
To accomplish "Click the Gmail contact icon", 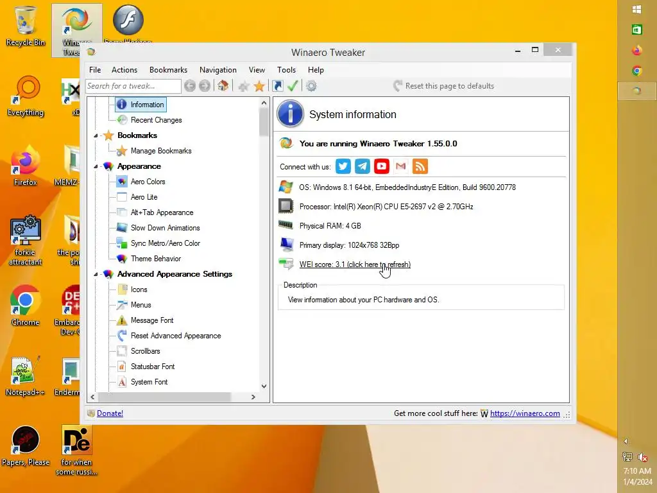I will click(400, 166).
